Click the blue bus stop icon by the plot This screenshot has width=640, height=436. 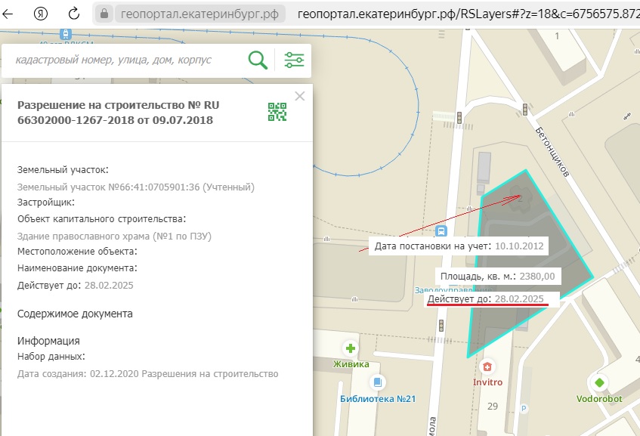point(442,231)
